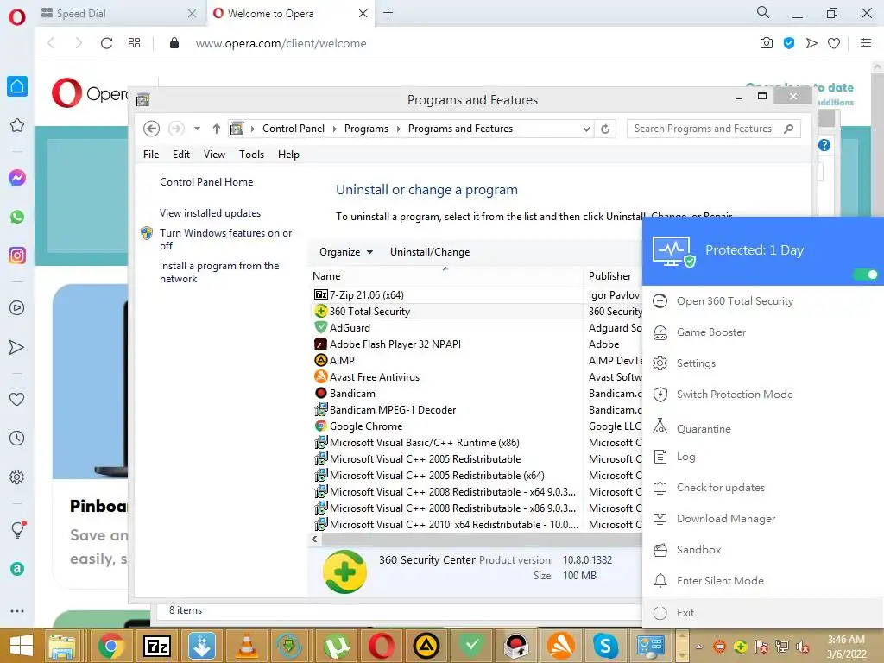The image size is (884, 663).
Task: Open the address bar history dropdown
Action: pos(586,129)
